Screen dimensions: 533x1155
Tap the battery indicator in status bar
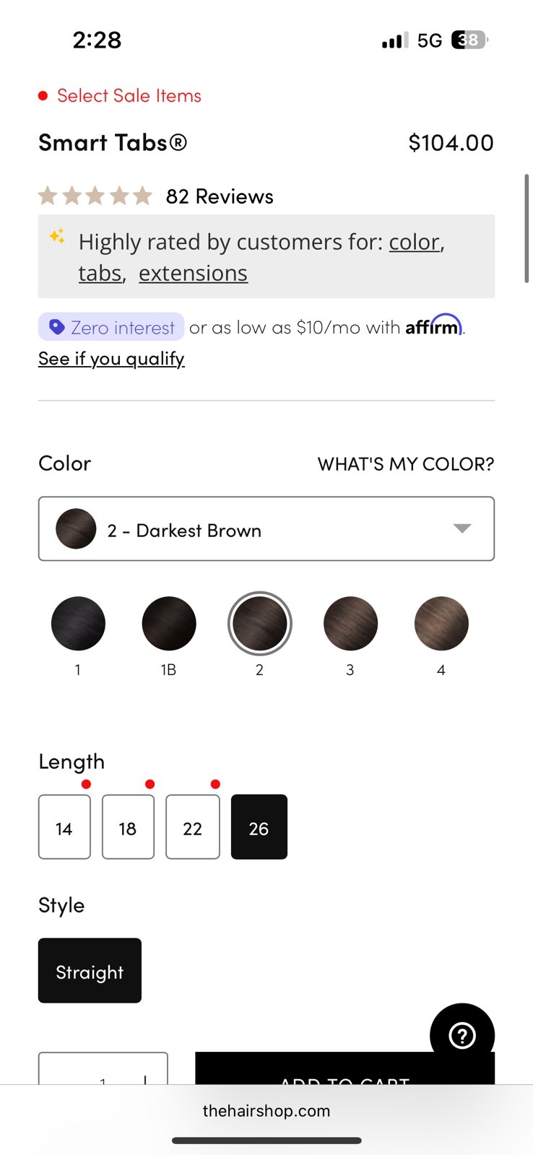pos(469,40)
